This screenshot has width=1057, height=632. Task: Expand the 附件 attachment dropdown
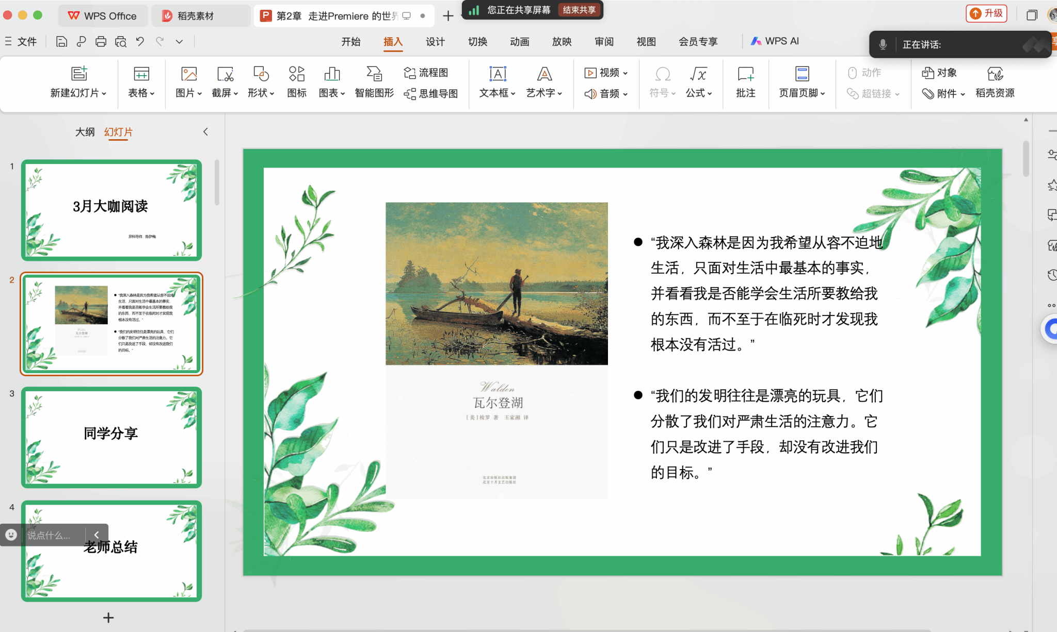click(x=963, y=94)
